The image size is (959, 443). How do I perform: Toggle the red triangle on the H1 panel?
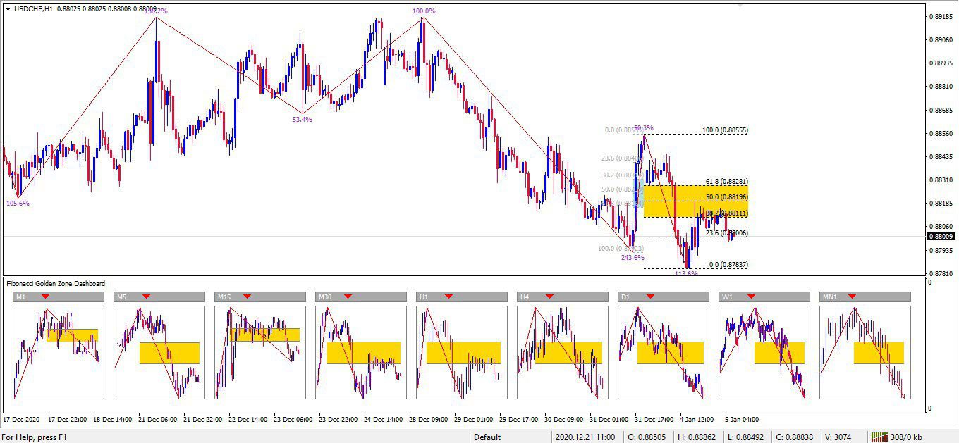[x=449, y=297]
